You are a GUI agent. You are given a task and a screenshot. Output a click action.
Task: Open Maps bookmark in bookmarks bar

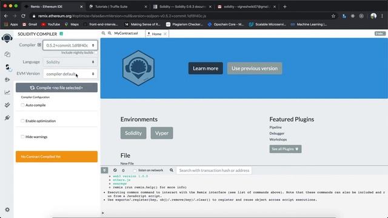point(72,24)
